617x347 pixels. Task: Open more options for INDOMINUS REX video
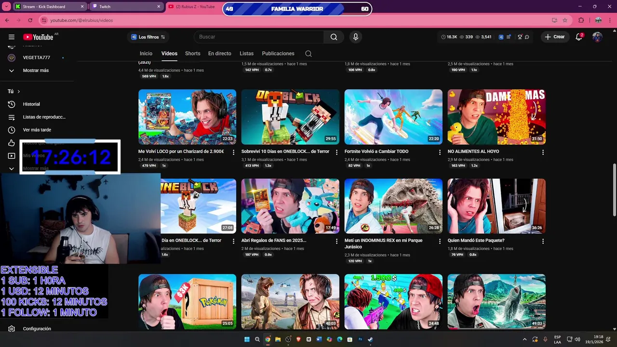(440, 241)
